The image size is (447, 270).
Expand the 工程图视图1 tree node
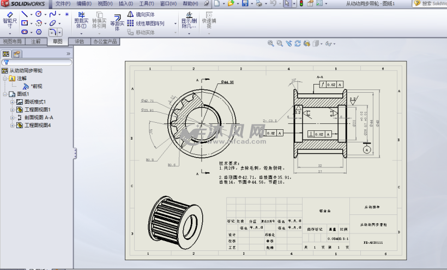pos(12,110)
